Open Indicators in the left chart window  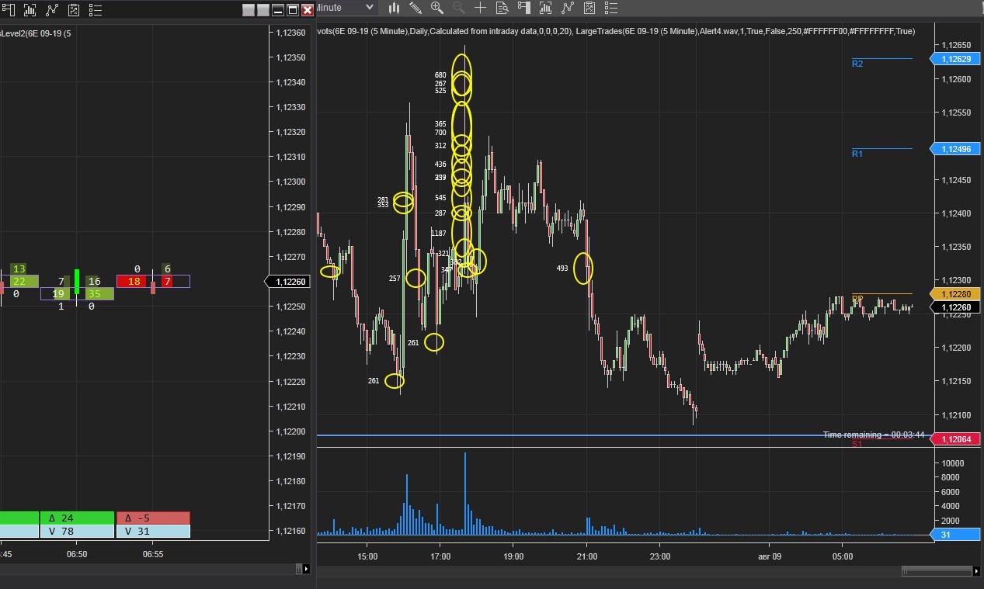pyautogui.click(x=30, y=10)
